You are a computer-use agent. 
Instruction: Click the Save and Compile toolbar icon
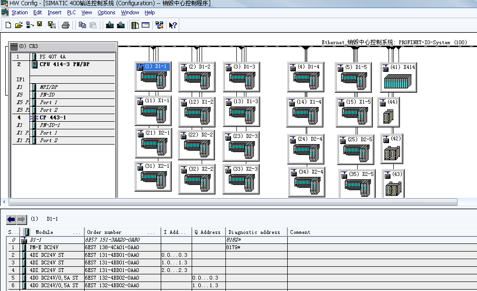(x=52, y=25)
